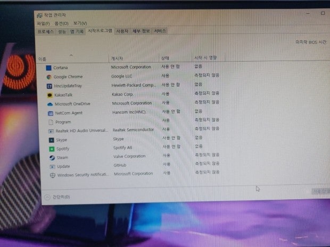
Task: Switch to the 앱 기록 tab
Action: pos(77,31)
